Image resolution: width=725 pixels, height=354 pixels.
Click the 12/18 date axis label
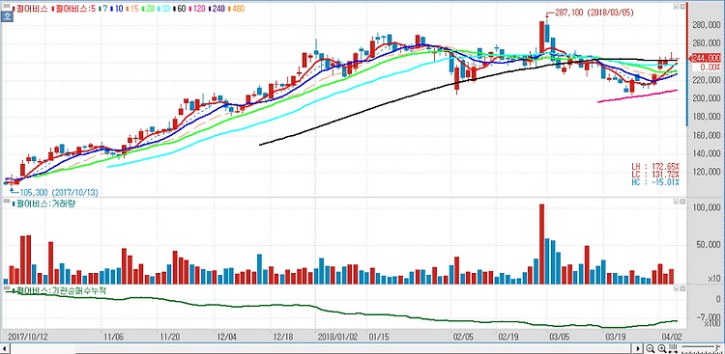(282, 337)
